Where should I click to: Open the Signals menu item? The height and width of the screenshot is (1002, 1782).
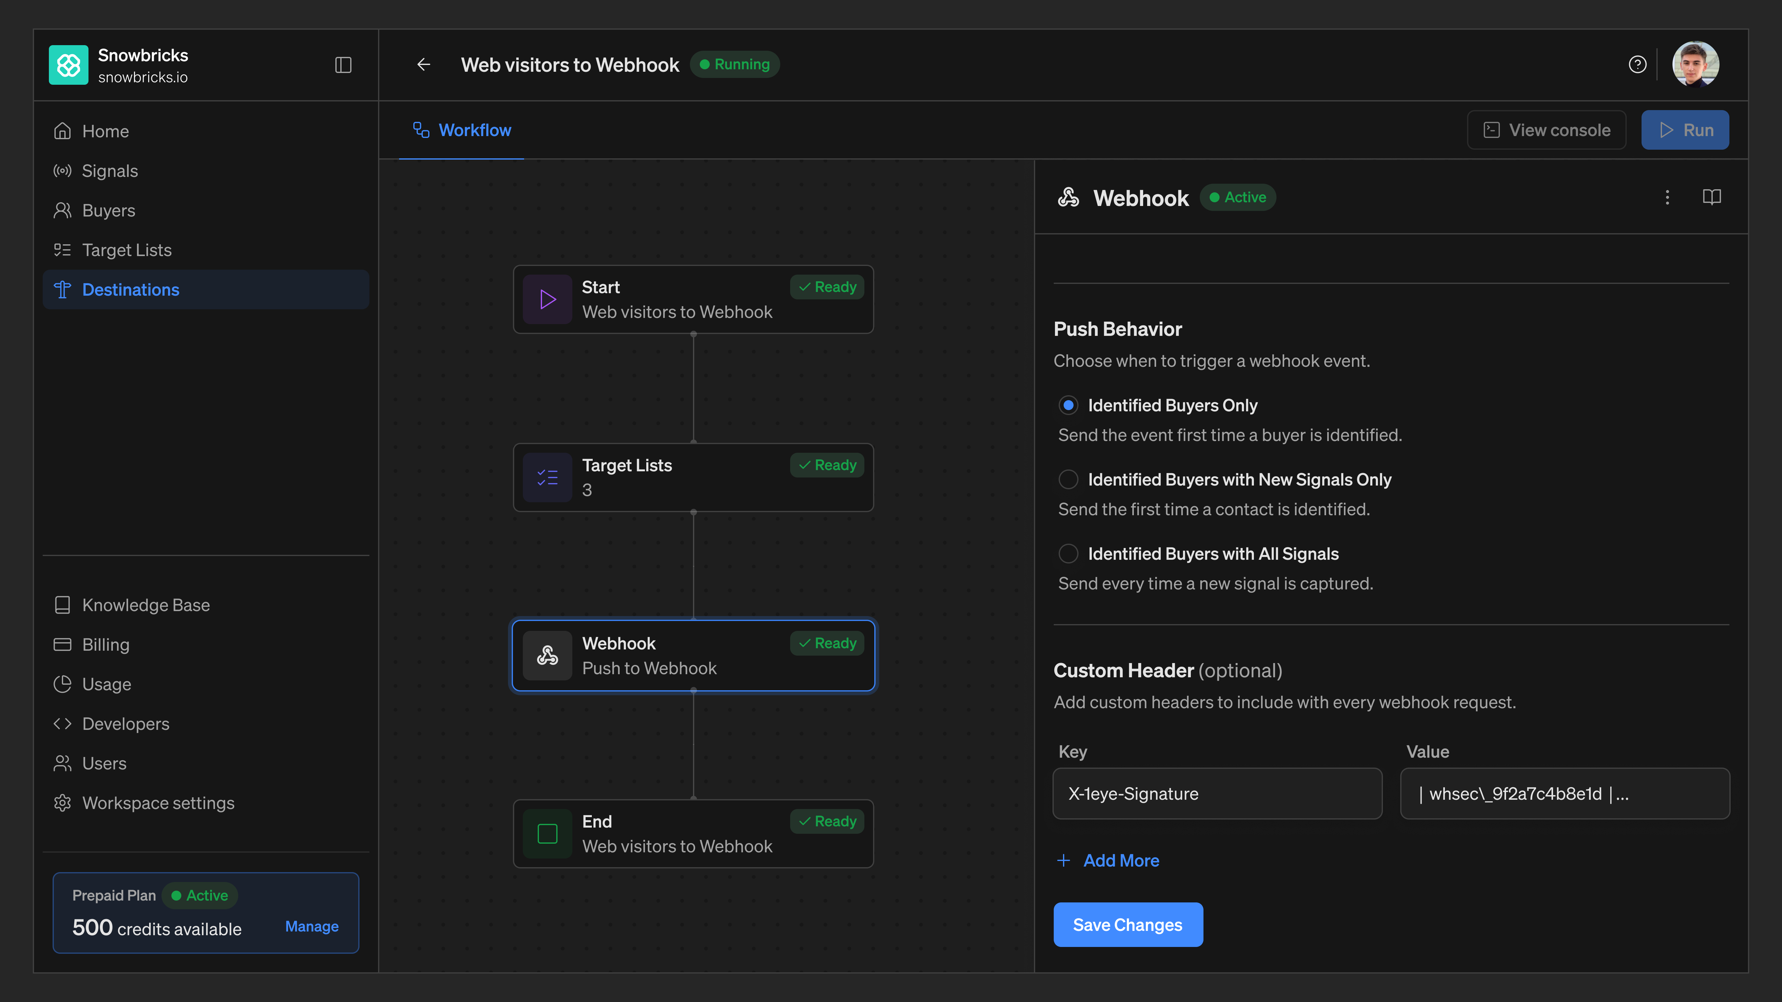[205, 171]
